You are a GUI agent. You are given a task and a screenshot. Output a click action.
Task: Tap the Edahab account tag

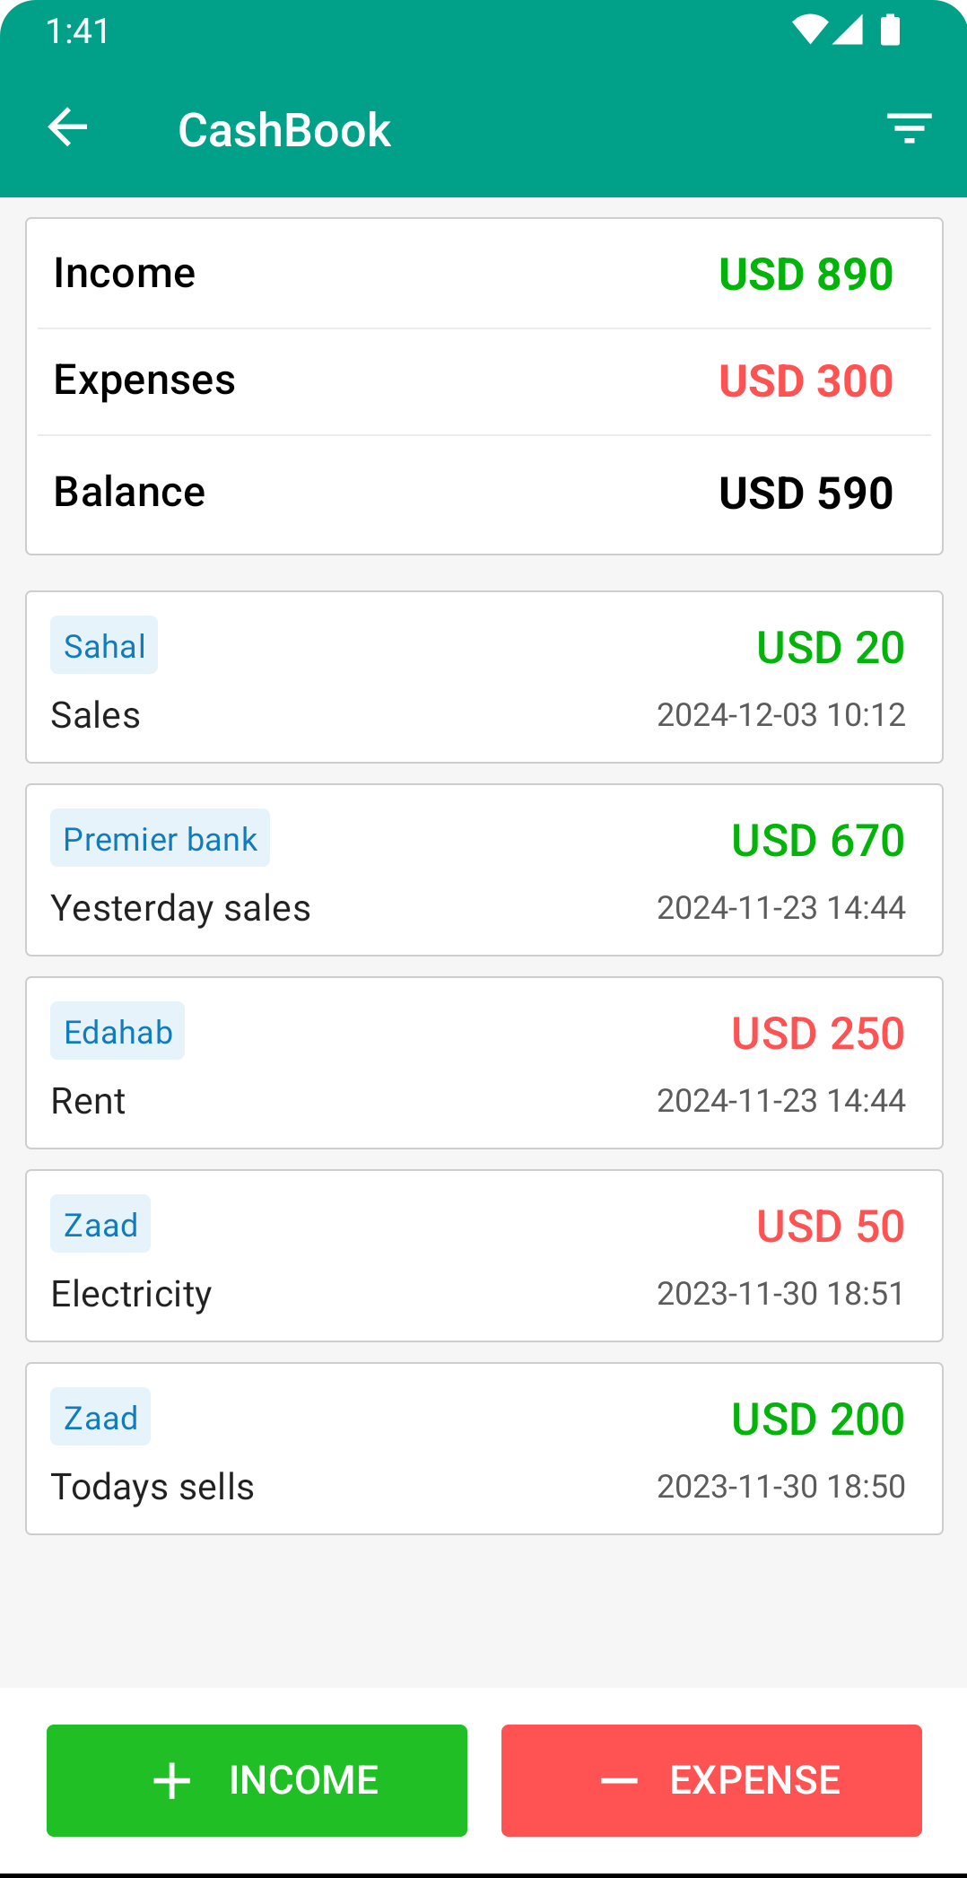pyautogui.click(x=118, y=1031)
